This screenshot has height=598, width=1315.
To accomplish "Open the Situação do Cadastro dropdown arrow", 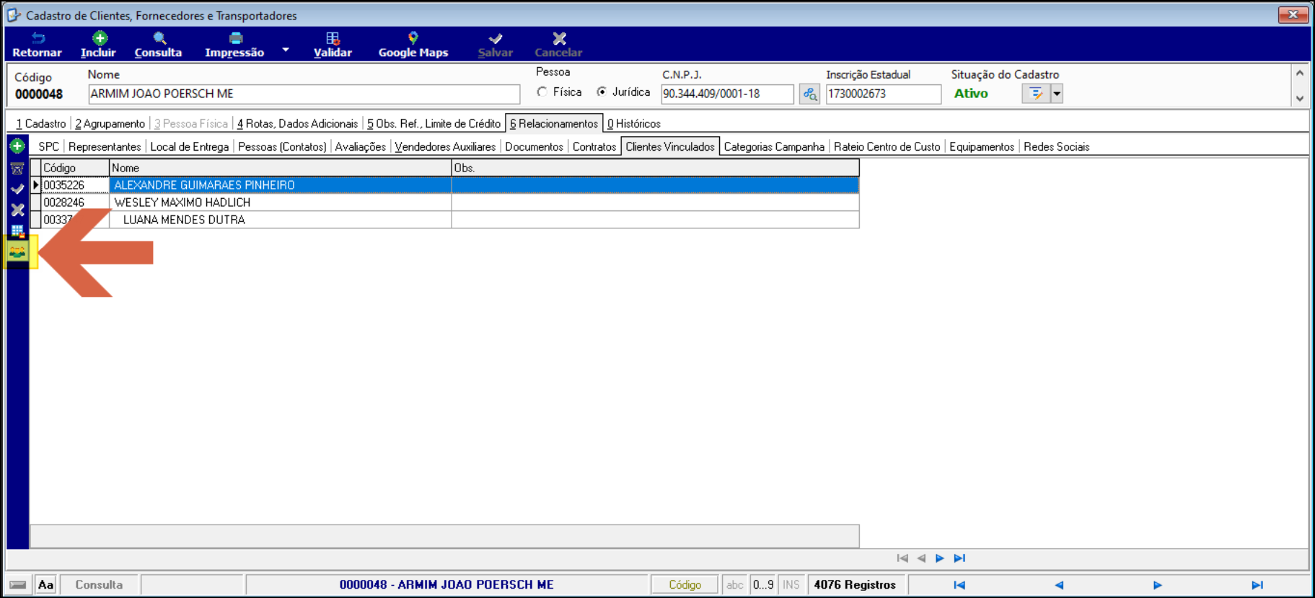I will (x=1057, y=94).
